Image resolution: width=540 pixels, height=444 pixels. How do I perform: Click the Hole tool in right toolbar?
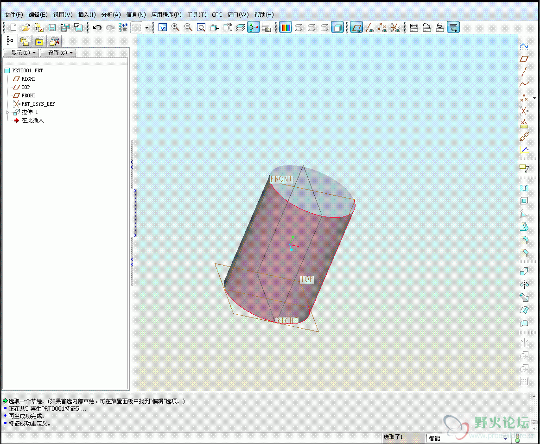(524, 188)
